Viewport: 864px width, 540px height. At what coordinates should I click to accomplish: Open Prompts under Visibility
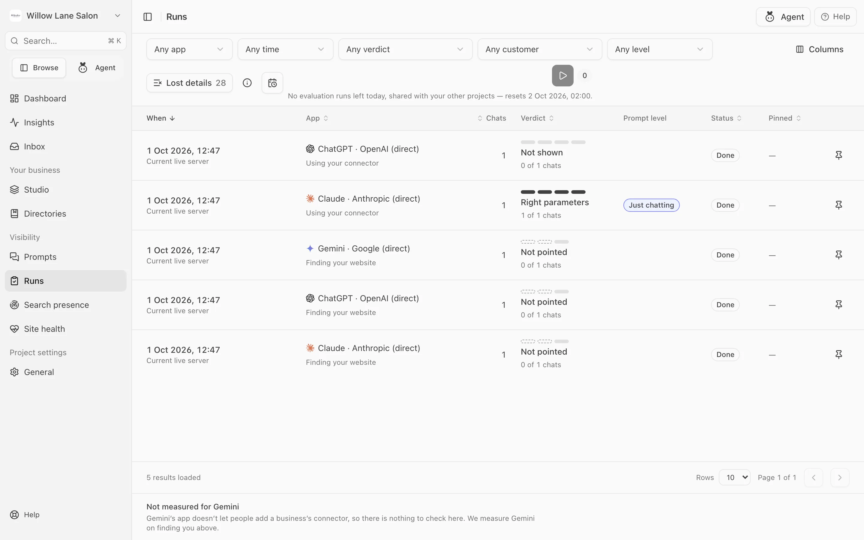(x=66, y=257)
